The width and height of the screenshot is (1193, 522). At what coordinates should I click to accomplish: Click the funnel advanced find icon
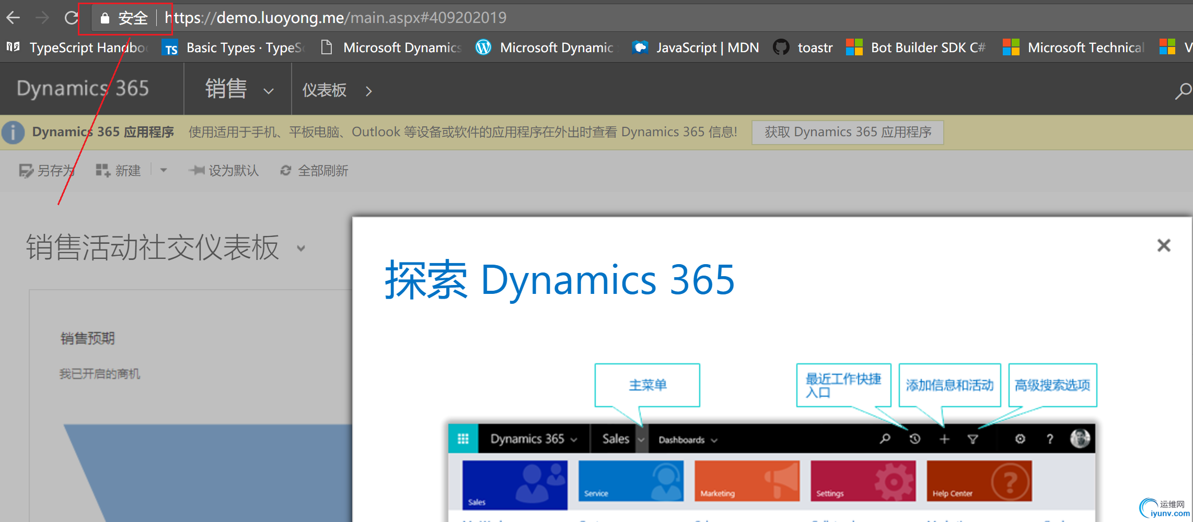[x=973, y=440]
